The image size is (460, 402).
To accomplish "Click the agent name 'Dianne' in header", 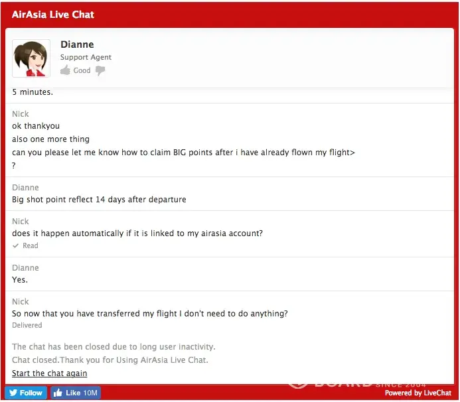I will (x=77, y=44).
